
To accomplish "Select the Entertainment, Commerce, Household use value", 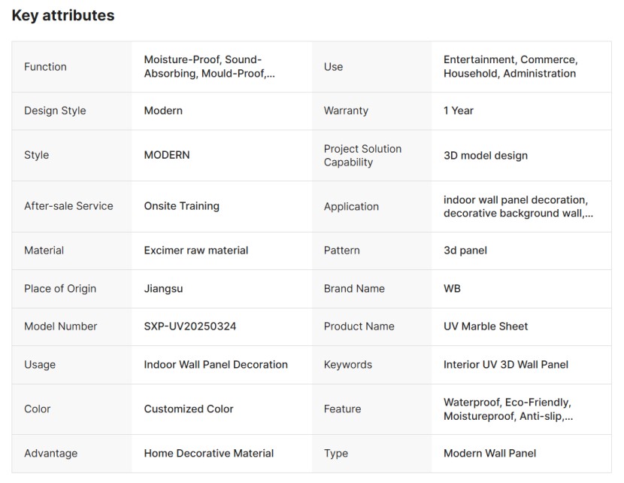I will coord(510,67).
